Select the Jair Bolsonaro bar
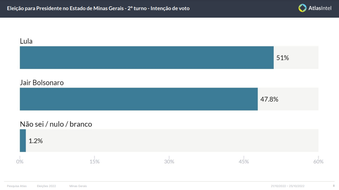The height and width of the screenshot is (190, 339). click(x=139, y=99)
